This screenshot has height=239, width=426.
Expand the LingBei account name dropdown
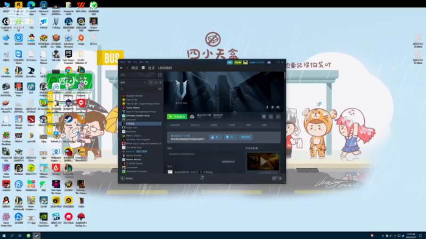257,62
